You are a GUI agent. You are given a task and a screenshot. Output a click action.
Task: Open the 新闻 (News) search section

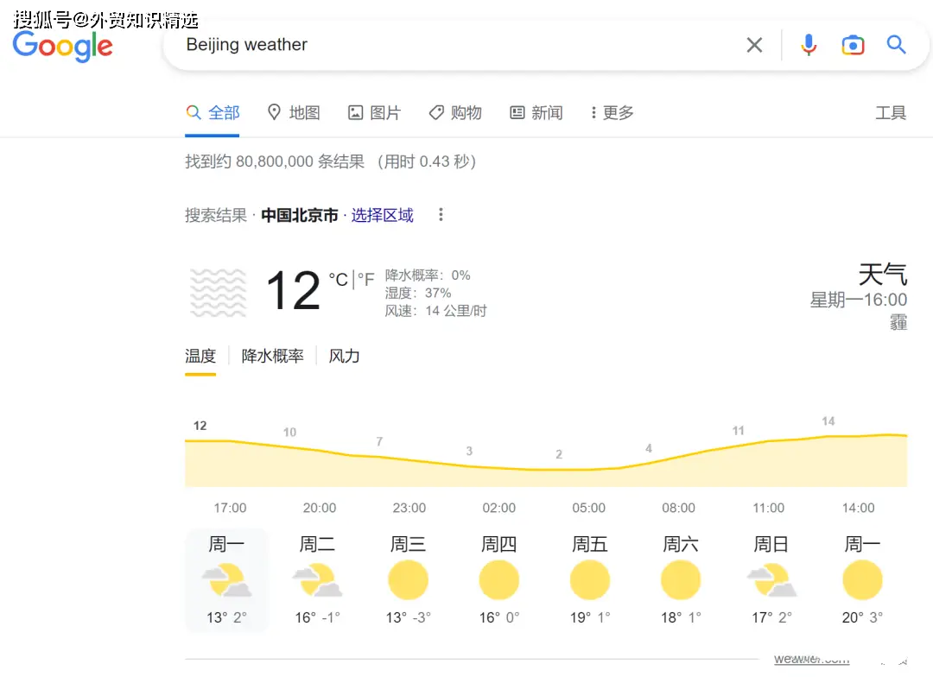pyautogui.click(x=536, y=112)
